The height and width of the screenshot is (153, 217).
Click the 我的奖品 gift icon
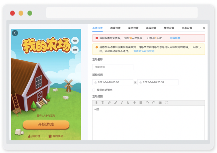pos(50,136)
